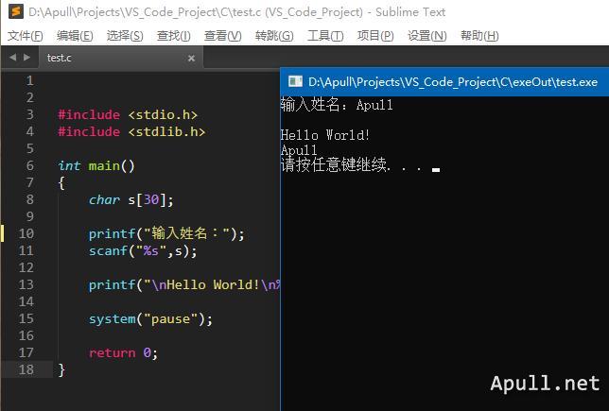Open the 转跳(G) menu
This screenshot has height=411, width=609.
[274, 36]
